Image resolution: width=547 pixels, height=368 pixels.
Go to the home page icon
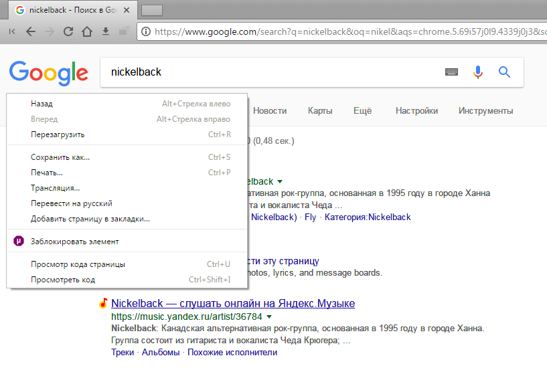(86, 31)
